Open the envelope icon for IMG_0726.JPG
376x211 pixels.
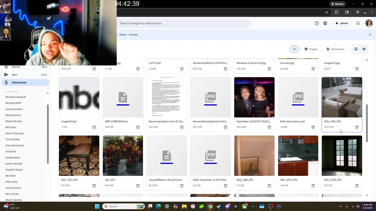[x=313, y=185]
